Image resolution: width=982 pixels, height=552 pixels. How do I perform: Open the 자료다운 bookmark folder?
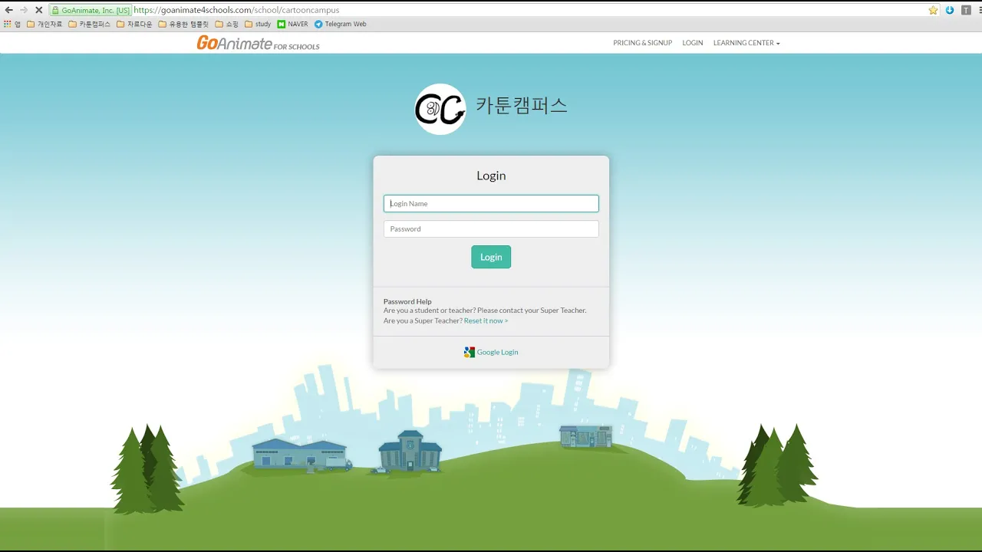pyautogui.click(x=134, y=24)
